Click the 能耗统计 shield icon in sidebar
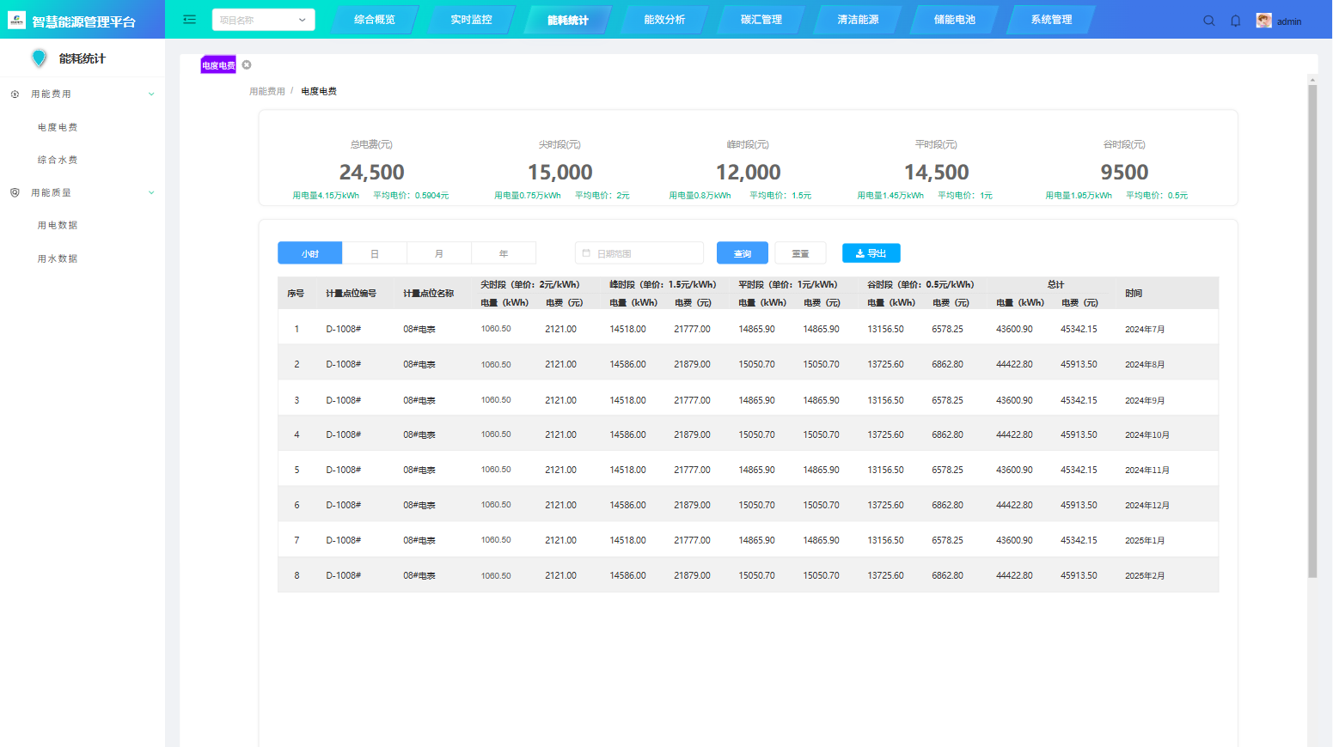1333x747 pixels. pyautogui.click(x=39, y=58)
